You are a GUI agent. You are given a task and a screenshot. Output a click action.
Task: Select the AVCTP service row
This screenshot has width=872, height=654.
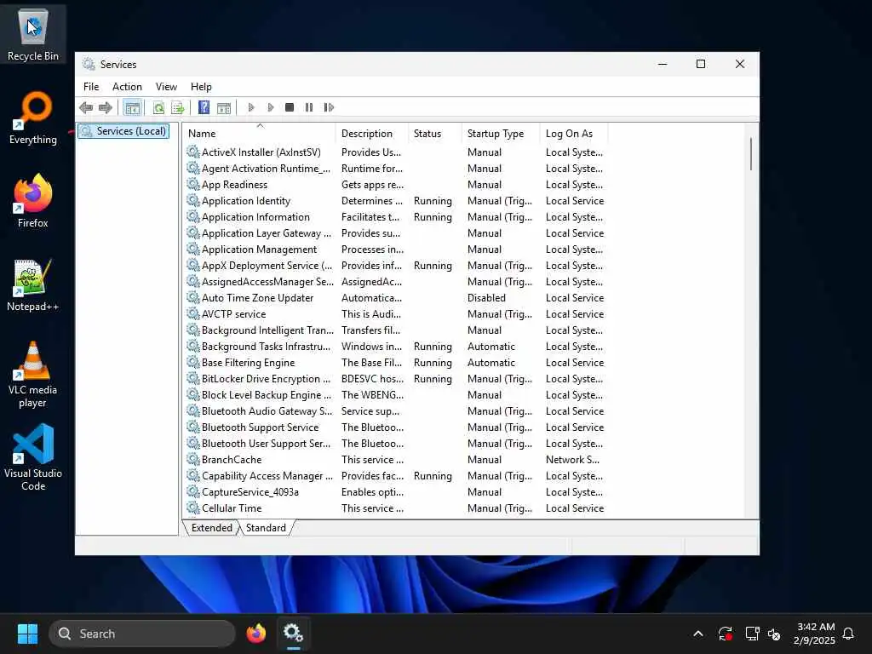tap(395, 314)
